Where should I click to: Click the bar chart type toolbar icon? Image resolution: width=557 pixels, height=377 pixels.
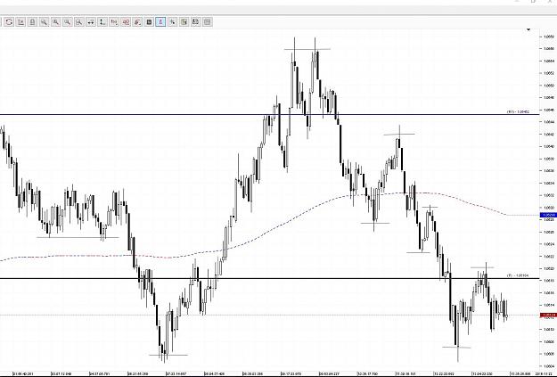pos(114,22)
